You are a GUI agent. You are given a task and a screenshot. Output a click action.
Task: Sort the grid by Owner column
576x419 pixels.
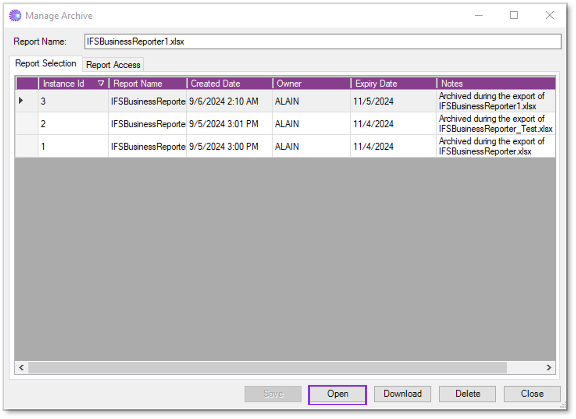(289, 83)
